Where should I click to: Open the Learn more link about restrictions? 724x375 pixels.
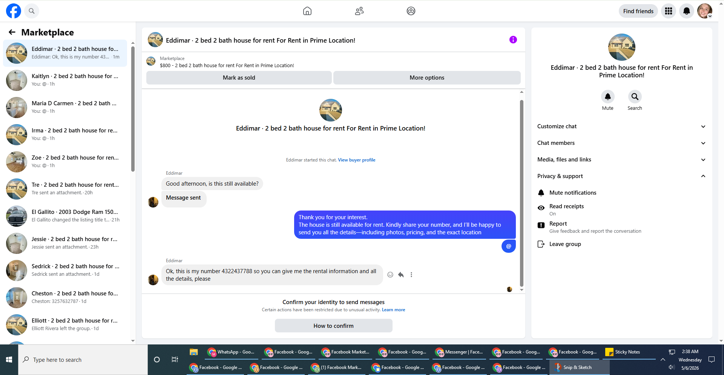coord(394,310)
